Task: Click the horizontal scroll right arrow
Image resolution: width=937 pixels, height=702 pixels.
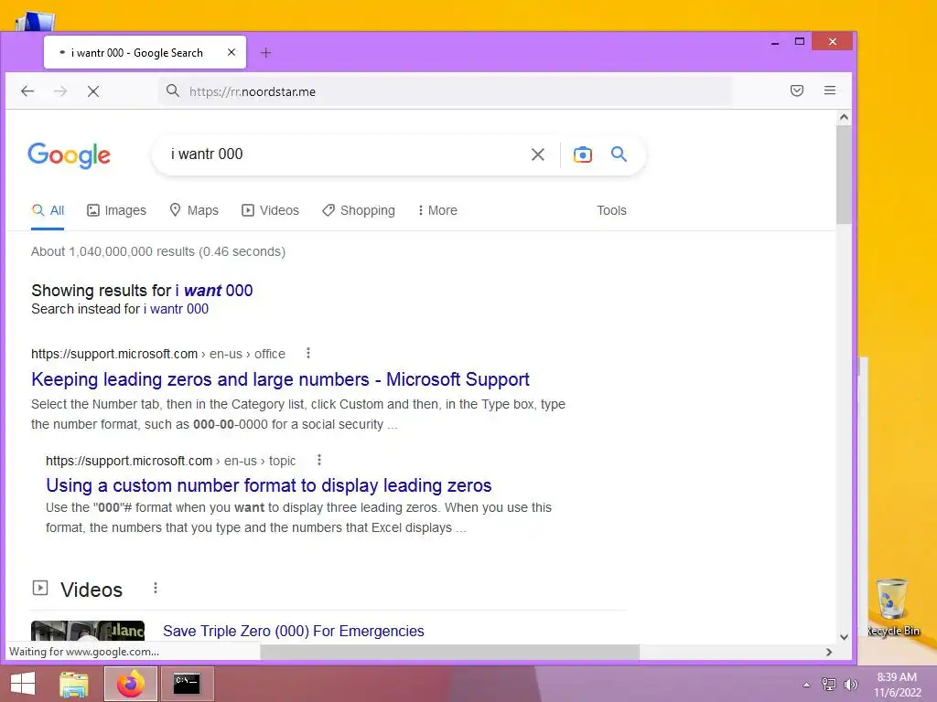Action: point(829,652)
